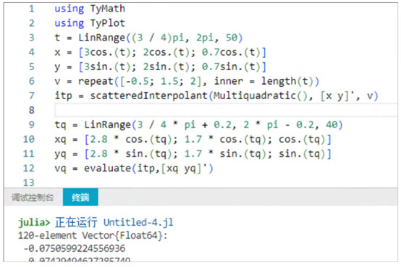This screenshot has height=267, width=401.
Task: Click 'length(t)' on line 6
Action: pyautogui.click(x=287, y=81)
